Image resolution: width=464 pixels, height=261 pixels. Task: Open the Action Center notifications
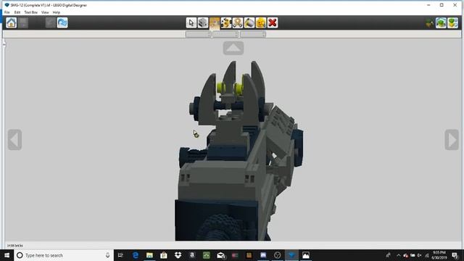(x=455, y=255)
